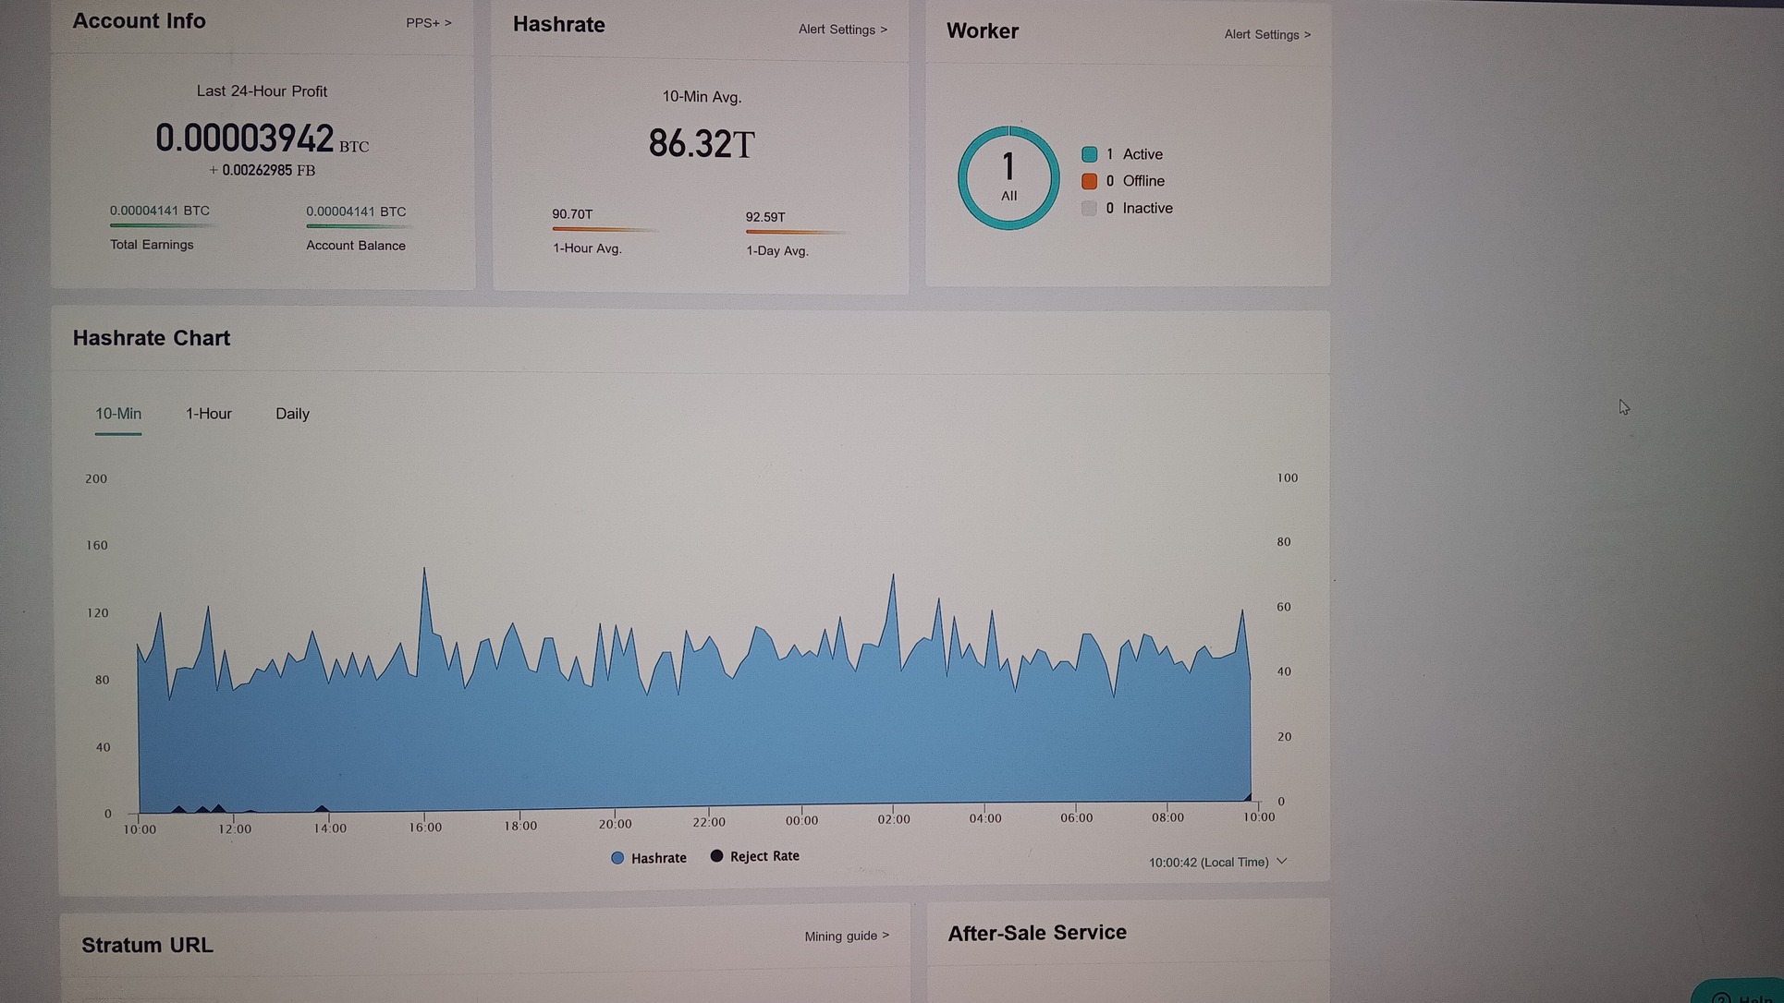Click the worker count donut chart
This screenshot has height=1003, width=1784.
coord(1008,177)
